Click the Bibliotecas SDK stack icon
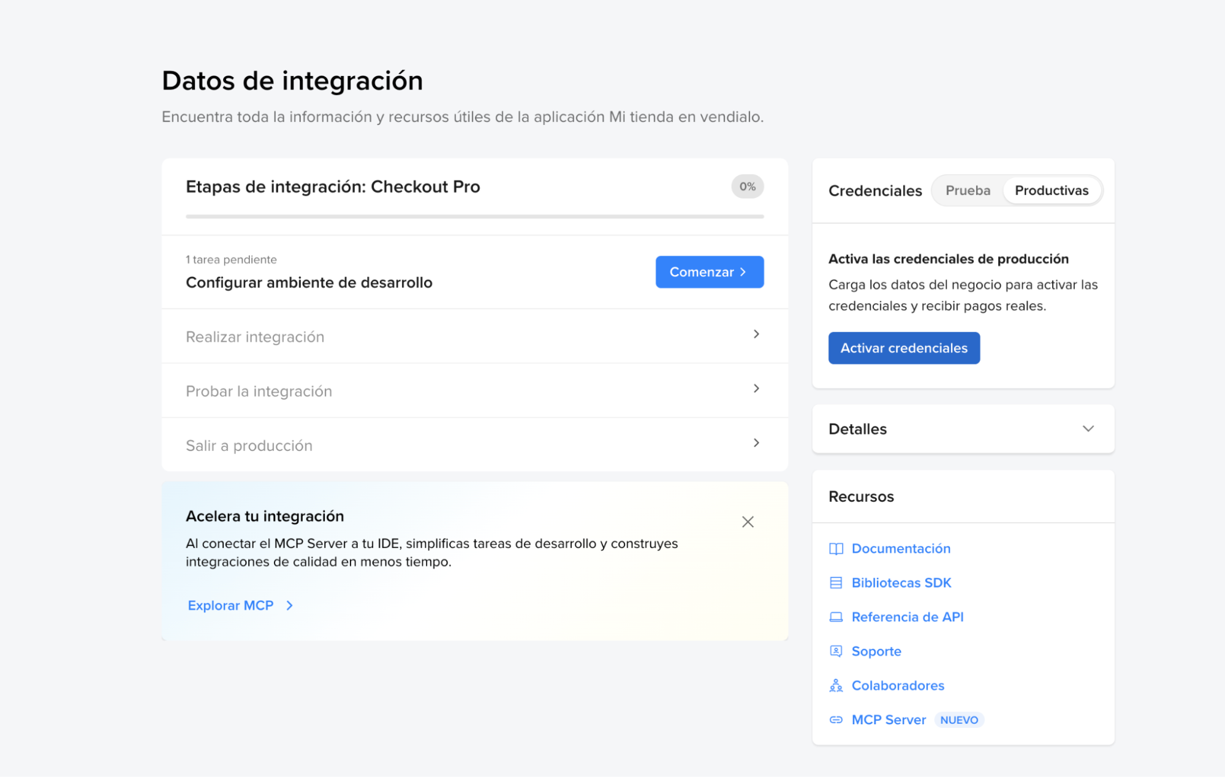The image size is (1225, 777). point(836,583)
